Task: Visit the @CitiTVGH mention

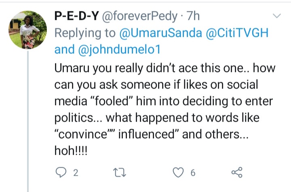Action: point(234,33)
